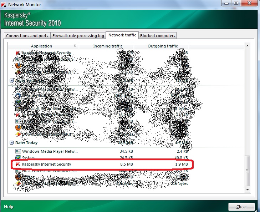This screenshot has width=260, height=212.
Task: Open the Help link
Action: 9,207
